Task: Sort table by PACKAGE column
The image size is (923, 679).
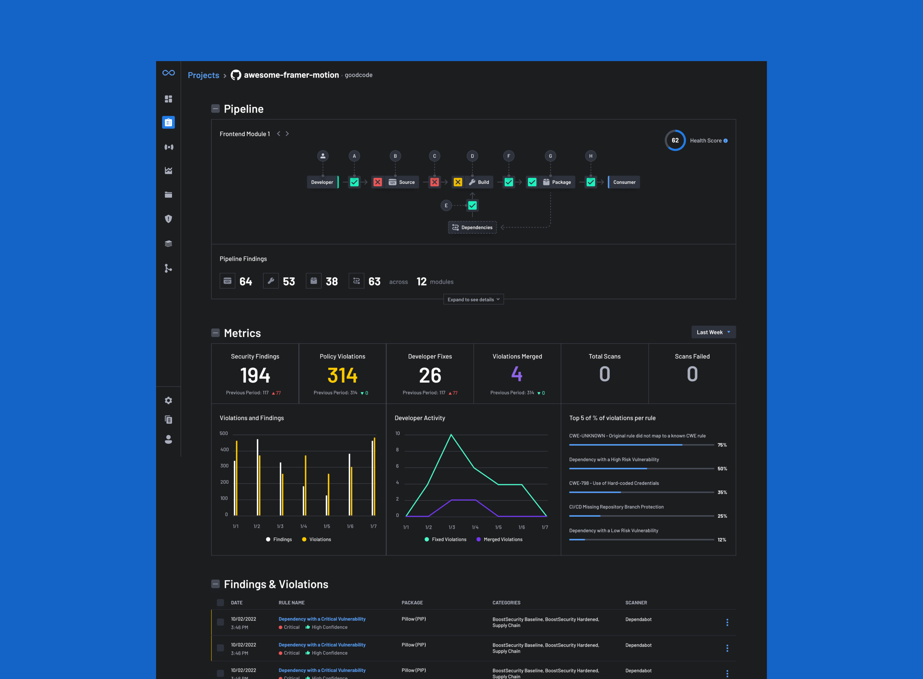Action: click(412, 603)
